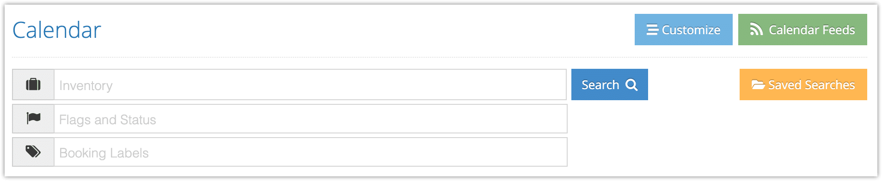882x181 pixels.
Task: Open Saved Searches list
Action: point(803,84)
